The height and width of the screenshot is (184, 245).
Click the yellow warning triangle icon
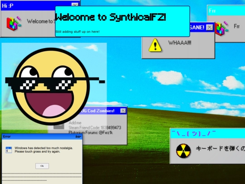(155, 45)
